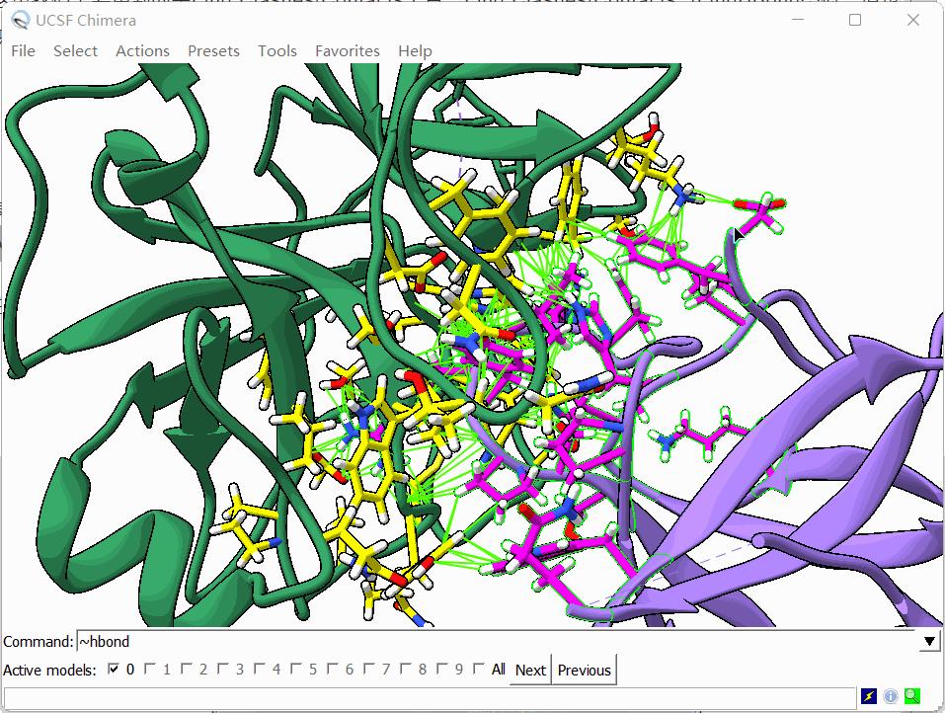The height and width of the screenshot is (713, 945).
Task: Open the File menu
Action: pyautogui.click(x=23, y=51)
